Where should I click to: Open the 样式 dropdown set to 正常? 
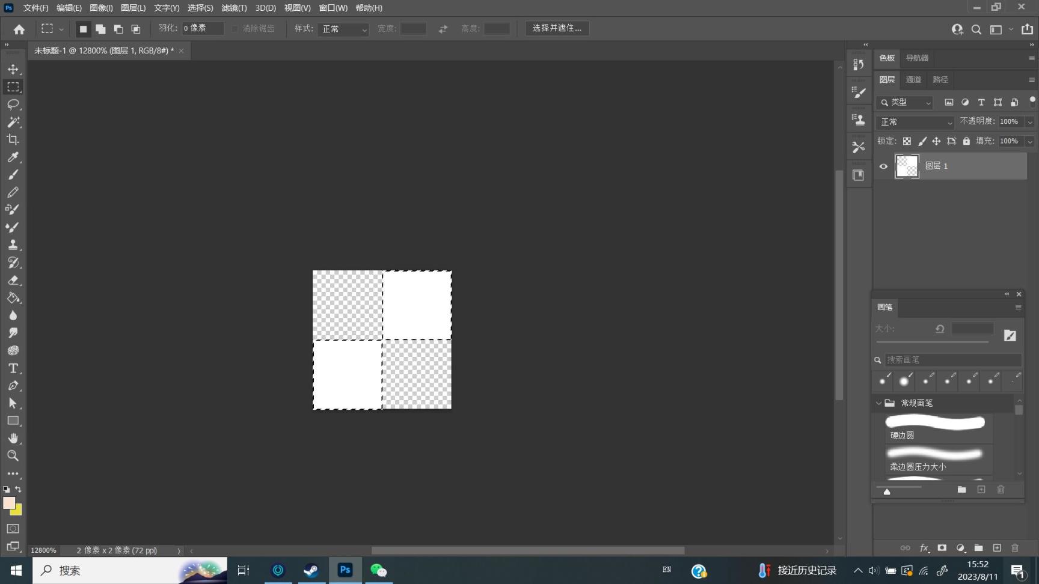pos(343,29)
